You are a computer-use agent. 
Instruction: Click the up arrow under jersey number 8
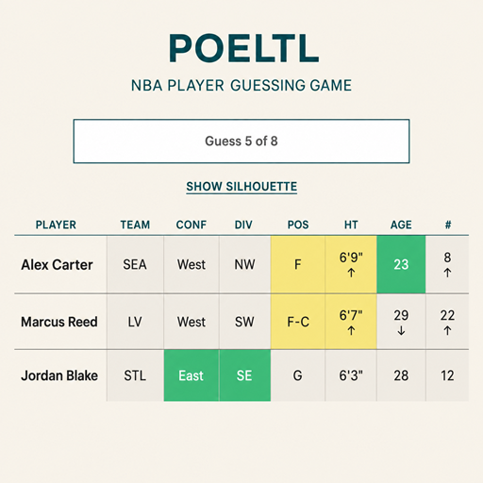point(447,273)
